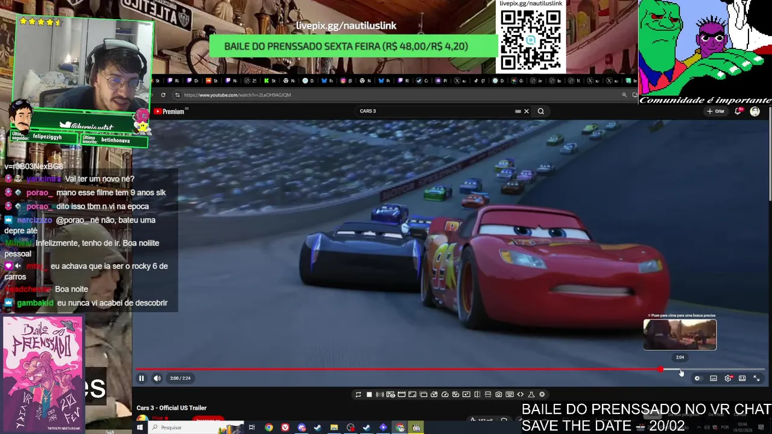Screen dimensions: 772x434
Task: Click the red progress bar scrubber handle
Action: 661,369
